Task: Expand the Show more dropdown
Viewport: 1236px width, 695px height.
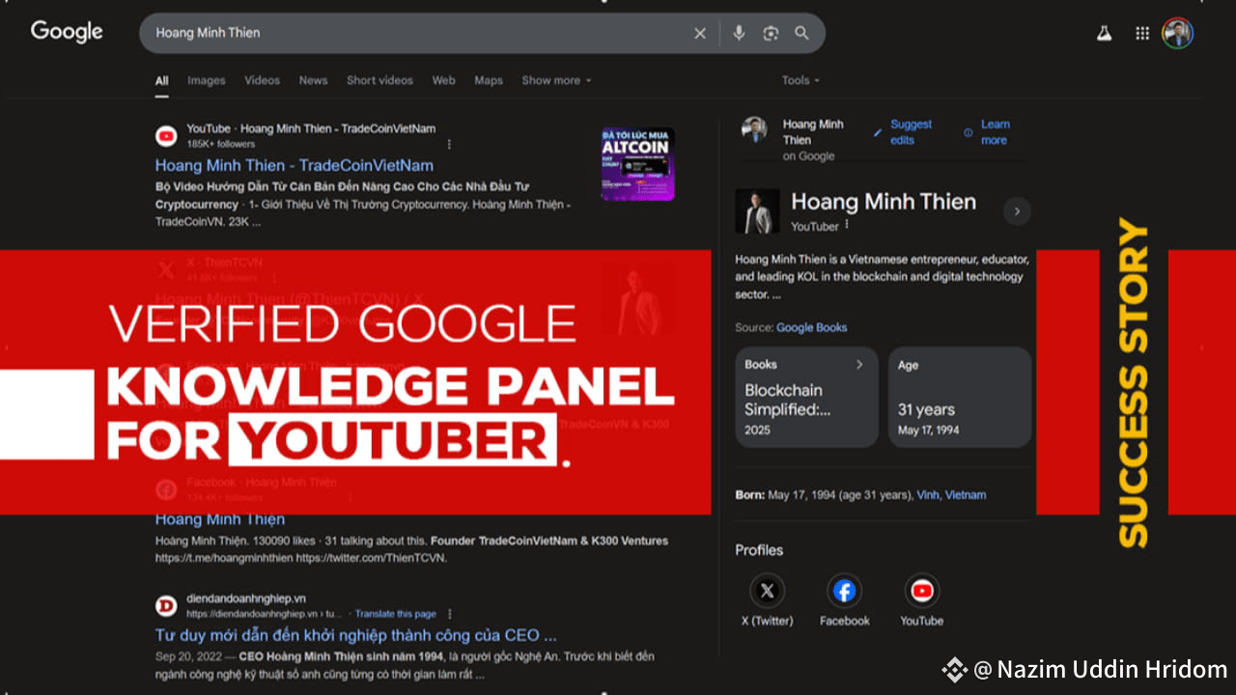Action: click(x=556, y=80)
